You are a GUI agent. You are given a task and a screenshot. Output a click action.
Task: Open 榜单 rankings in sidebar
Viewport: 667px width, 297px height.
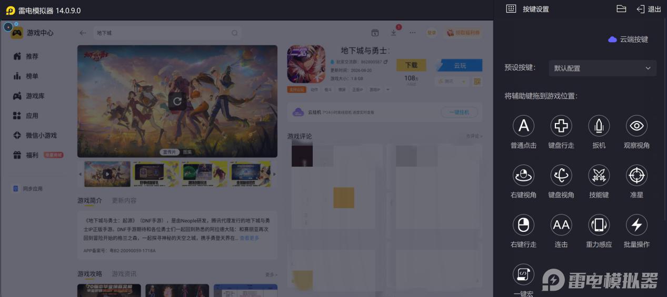[26, 76]
